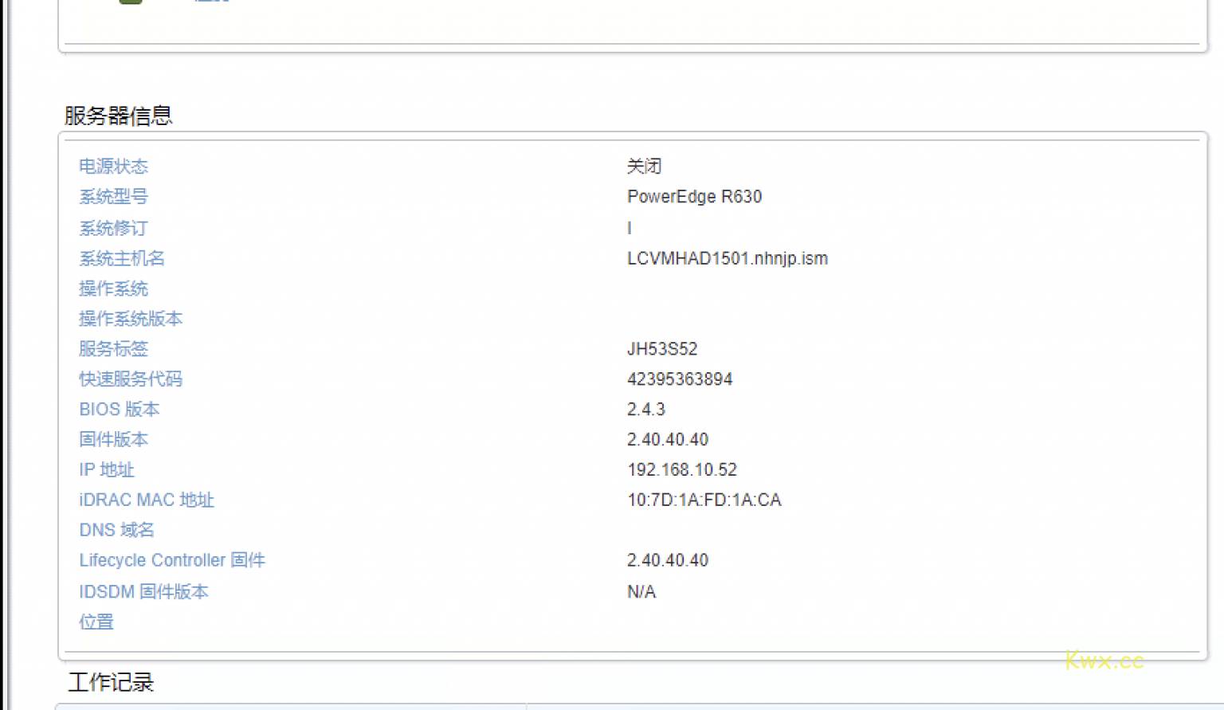Select the 系统修订 link

coord(113,228)
